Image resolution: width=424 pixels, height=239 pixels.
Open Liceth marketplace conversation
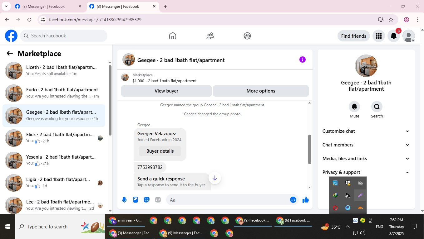[54, 70]
